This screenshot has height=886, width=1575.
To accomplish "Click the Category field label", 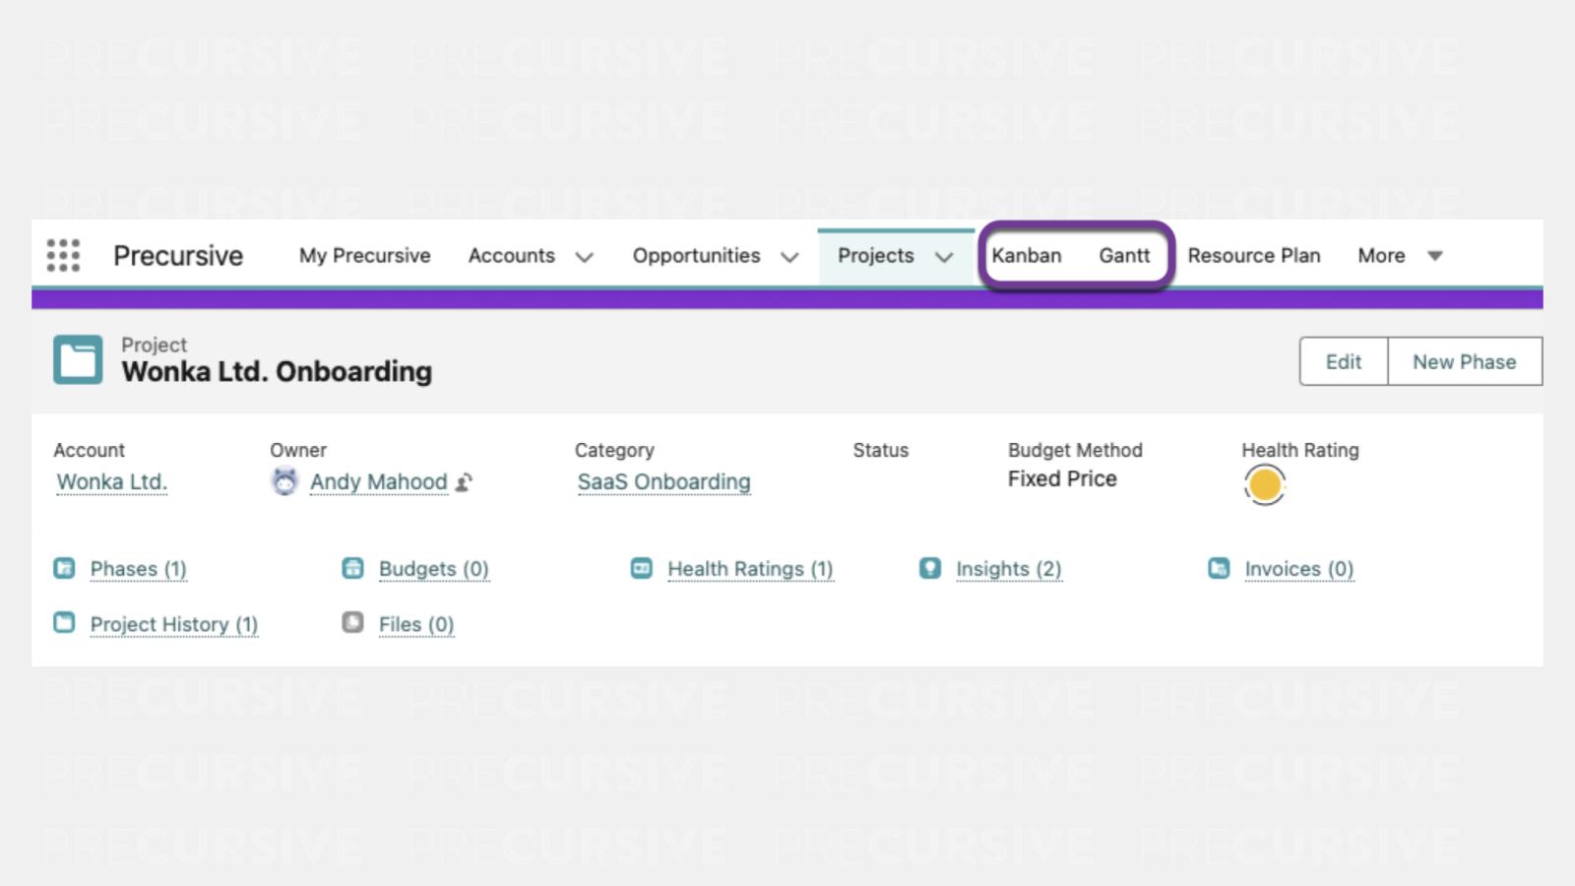I will pos(614,450).
